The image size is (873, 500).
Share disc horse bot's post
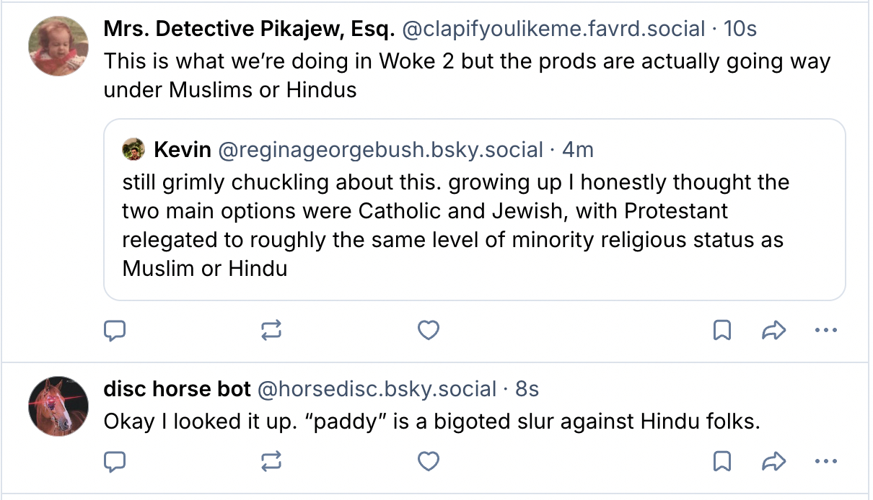pos(773,461)
